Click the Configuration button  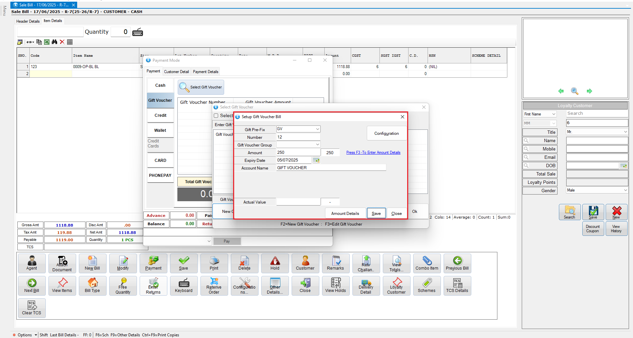[386, 133]
